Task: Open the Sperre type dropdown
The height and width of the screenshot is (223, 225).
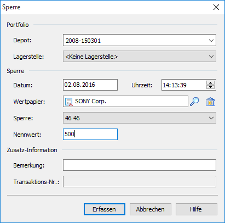Action: point(211,118)
